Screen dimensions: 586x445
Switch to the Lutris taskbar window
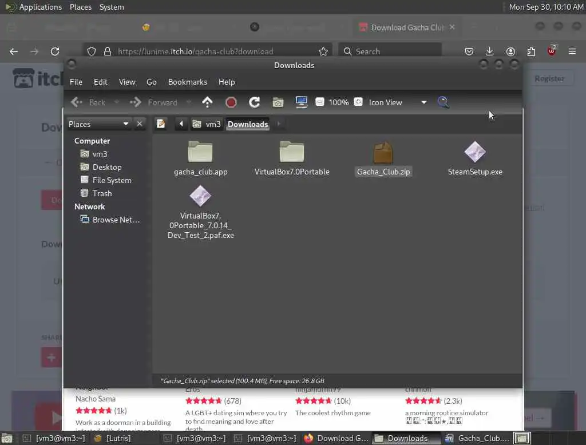pos(113,438)
